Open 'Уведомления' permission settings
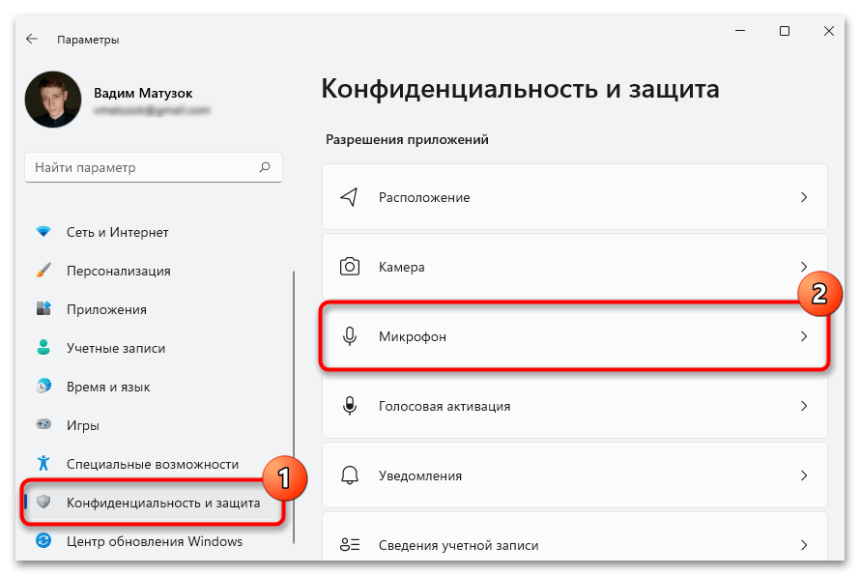Image resolution: width=860 pixels, height=576 pixels. pos(574,475)
